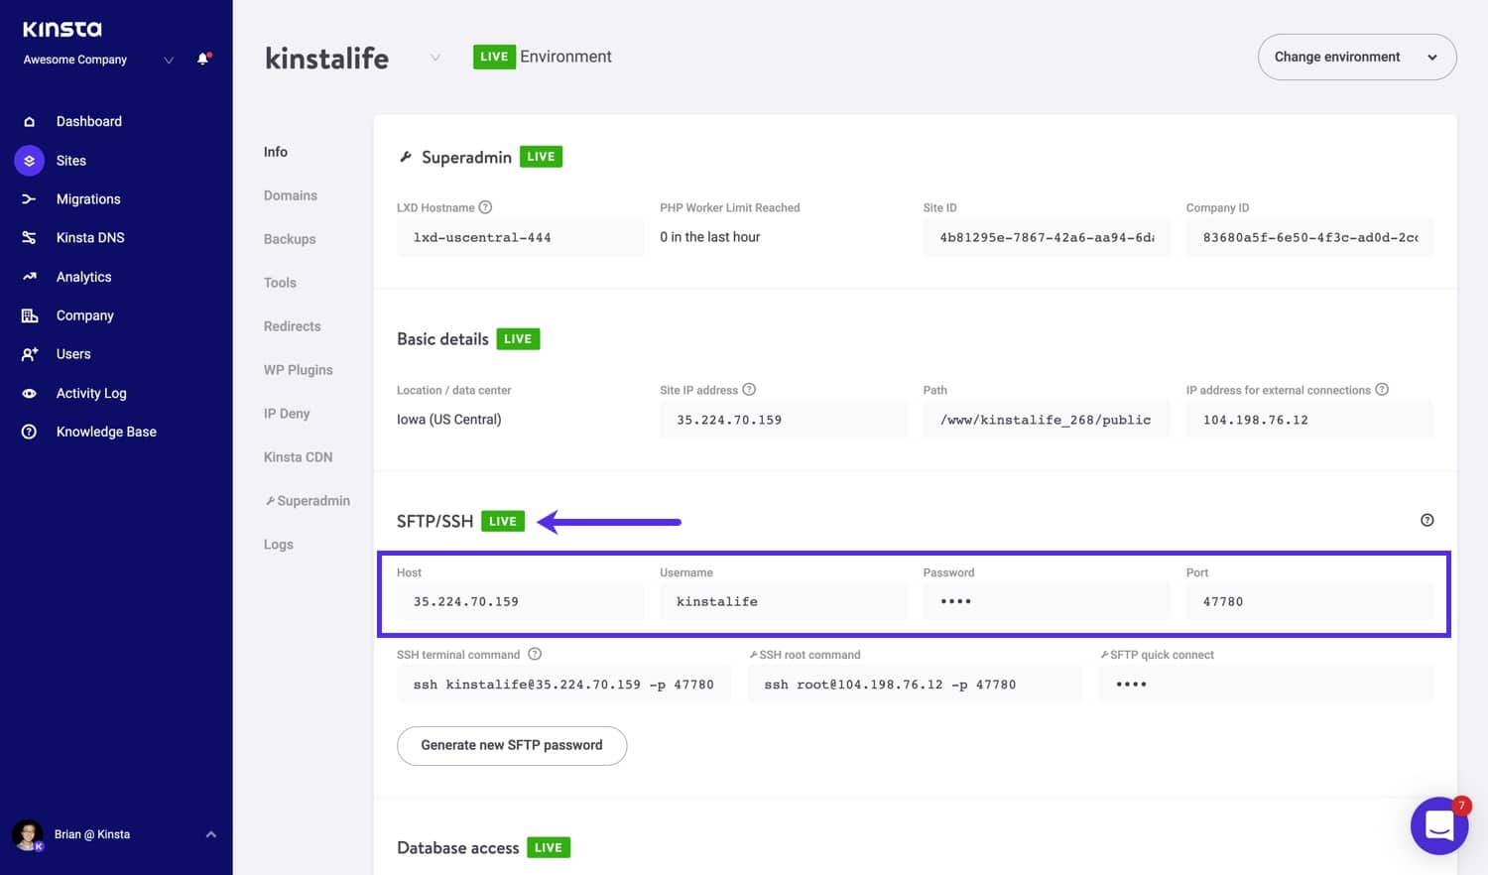
Task: Switch to the Domains tab
Action: point(290,194)
